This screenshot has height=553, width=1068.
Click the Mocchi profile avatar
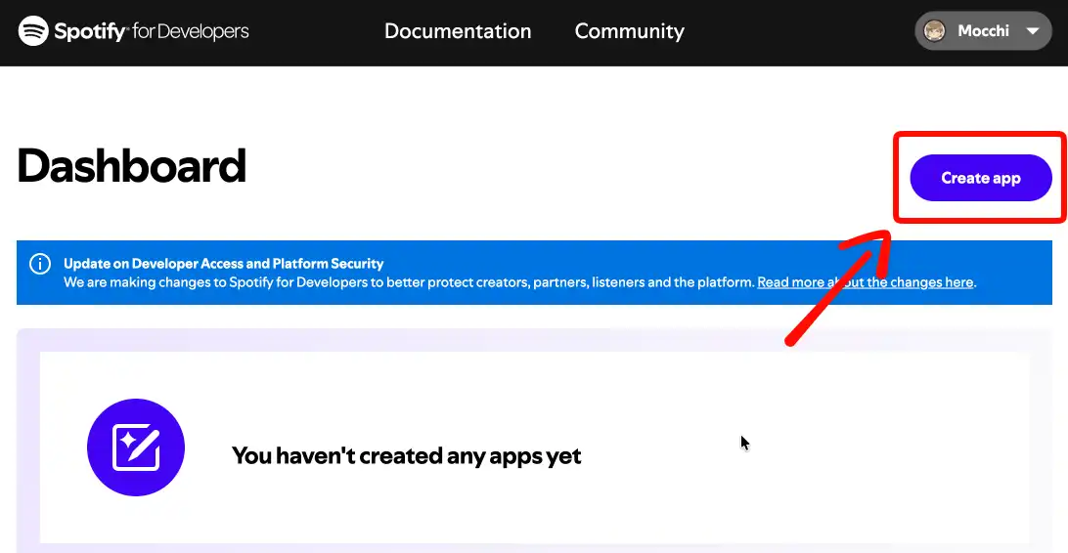click(x=935, y=30)
